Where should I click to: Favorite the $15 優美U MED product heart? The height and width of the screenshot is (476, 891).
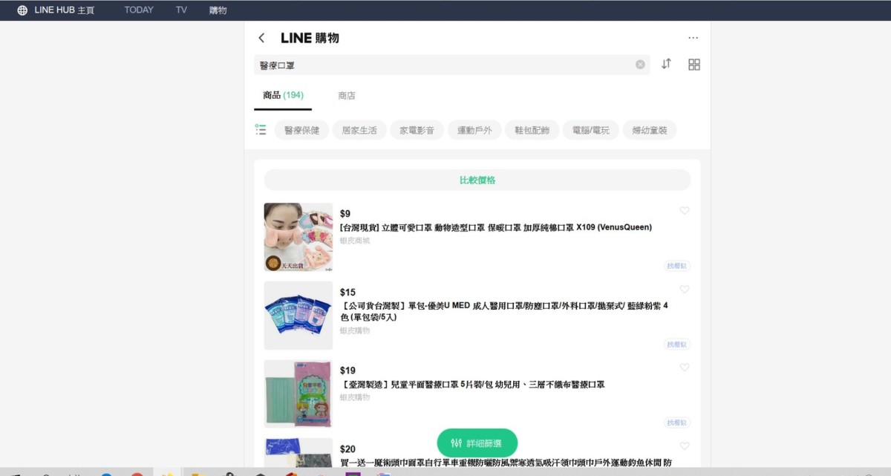pyautogui.click(x=685, y=290)
